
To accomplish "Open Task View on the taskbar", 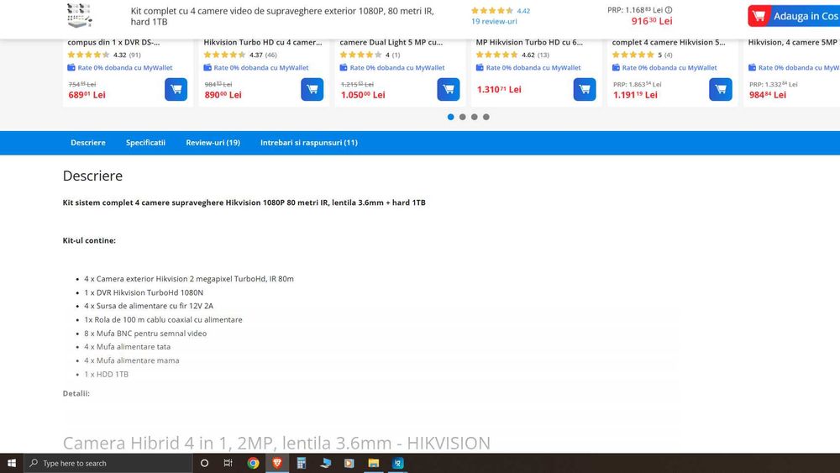I will click(x=228, y=463).
